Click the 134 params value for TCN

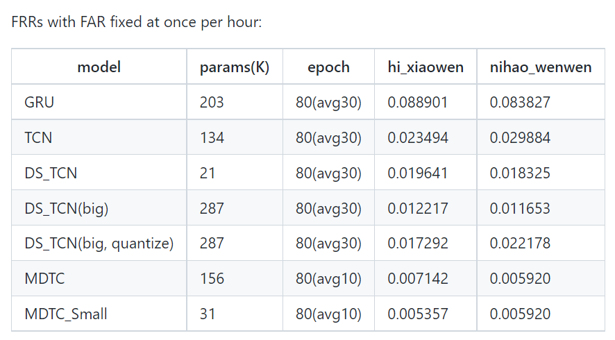(x=212, y=137)
